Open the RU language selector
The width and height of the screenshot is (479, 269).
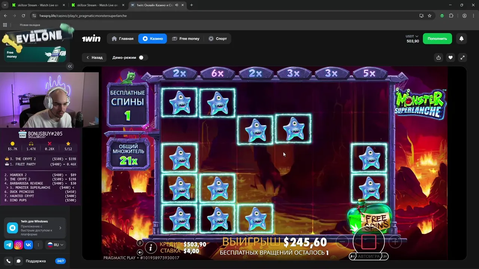click(55, 245)
